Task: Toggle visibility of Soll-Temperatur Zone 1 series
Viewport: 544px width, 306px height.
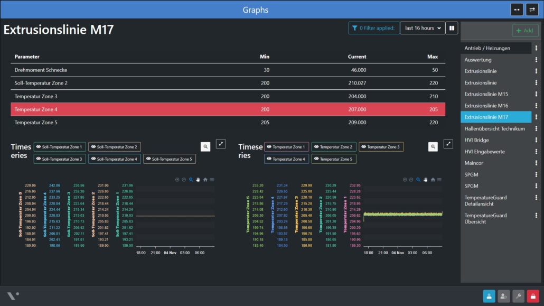Action: click(x=59, y=146)
